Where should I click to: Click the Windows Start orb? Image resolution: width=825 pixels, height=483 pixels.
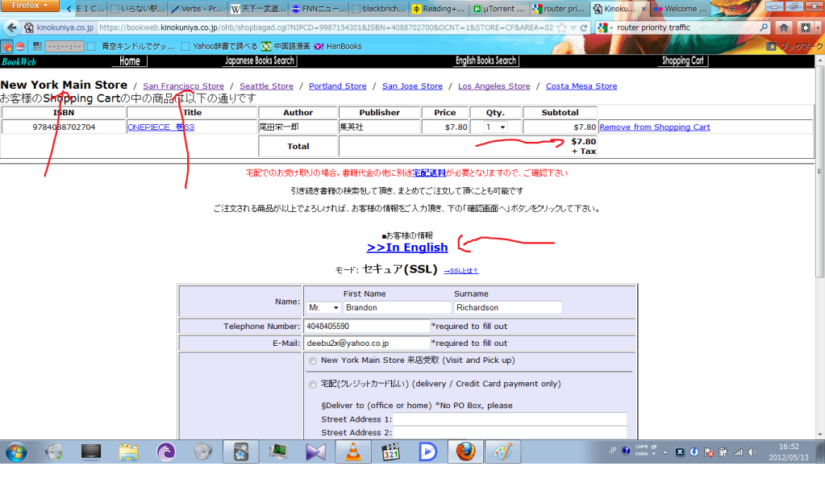coord(15,452)
